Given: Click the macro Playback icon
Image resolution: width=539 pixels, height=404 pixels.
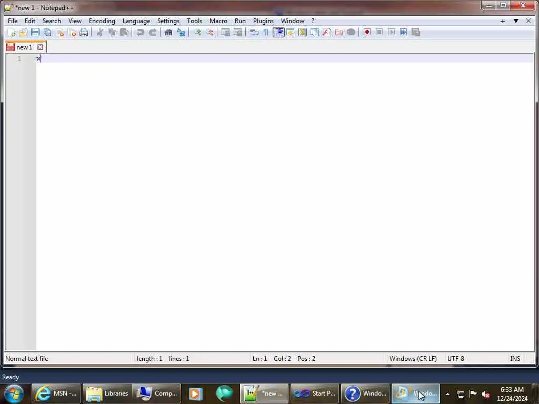Looking at the screenshot, I should tap(391, 32).
